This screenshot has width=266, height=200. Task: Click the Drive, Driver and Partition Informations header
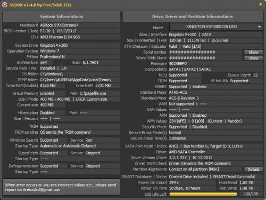pos(193,16)
